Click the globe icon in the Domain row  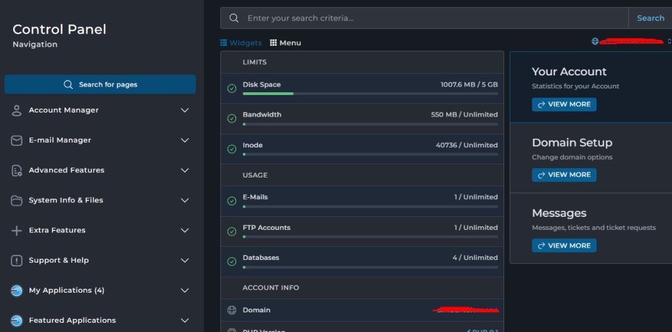[x=232, y=310]
